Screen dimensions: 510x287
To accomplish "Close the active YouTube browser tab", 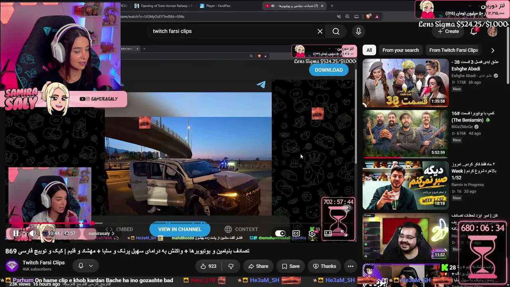I will coord(322,6).
